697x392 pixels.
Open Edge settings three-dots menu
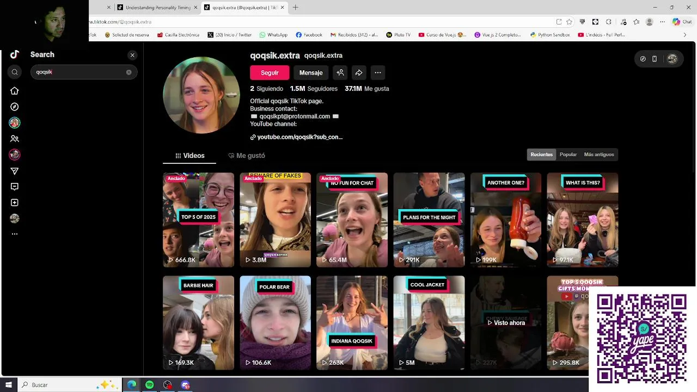click(662, 22)
